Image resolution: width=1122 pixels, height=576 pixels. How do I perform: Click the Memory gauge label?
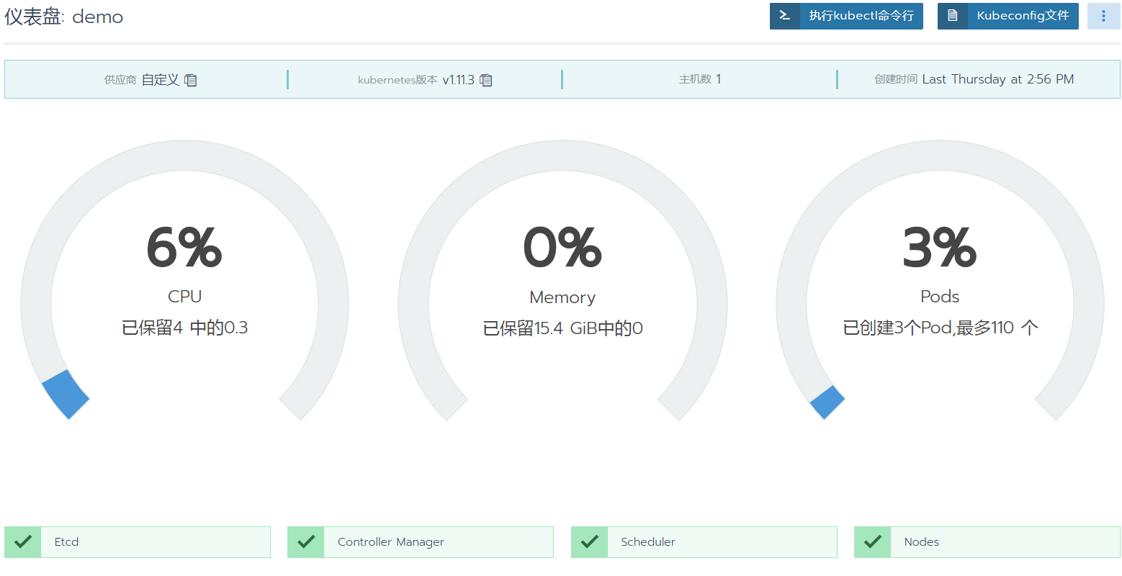pos(562,297)
